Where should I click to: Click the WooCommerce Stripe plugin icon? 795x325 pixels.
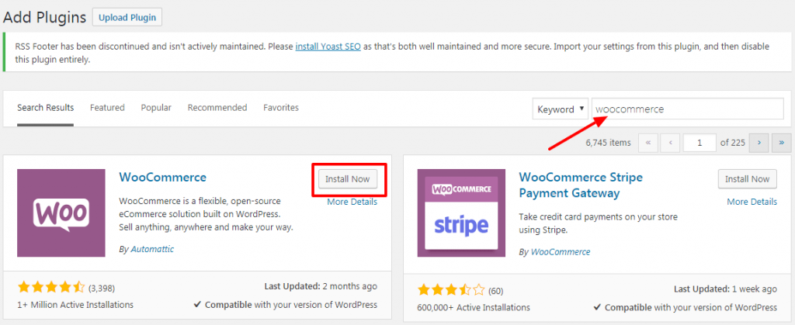[461, 213]
